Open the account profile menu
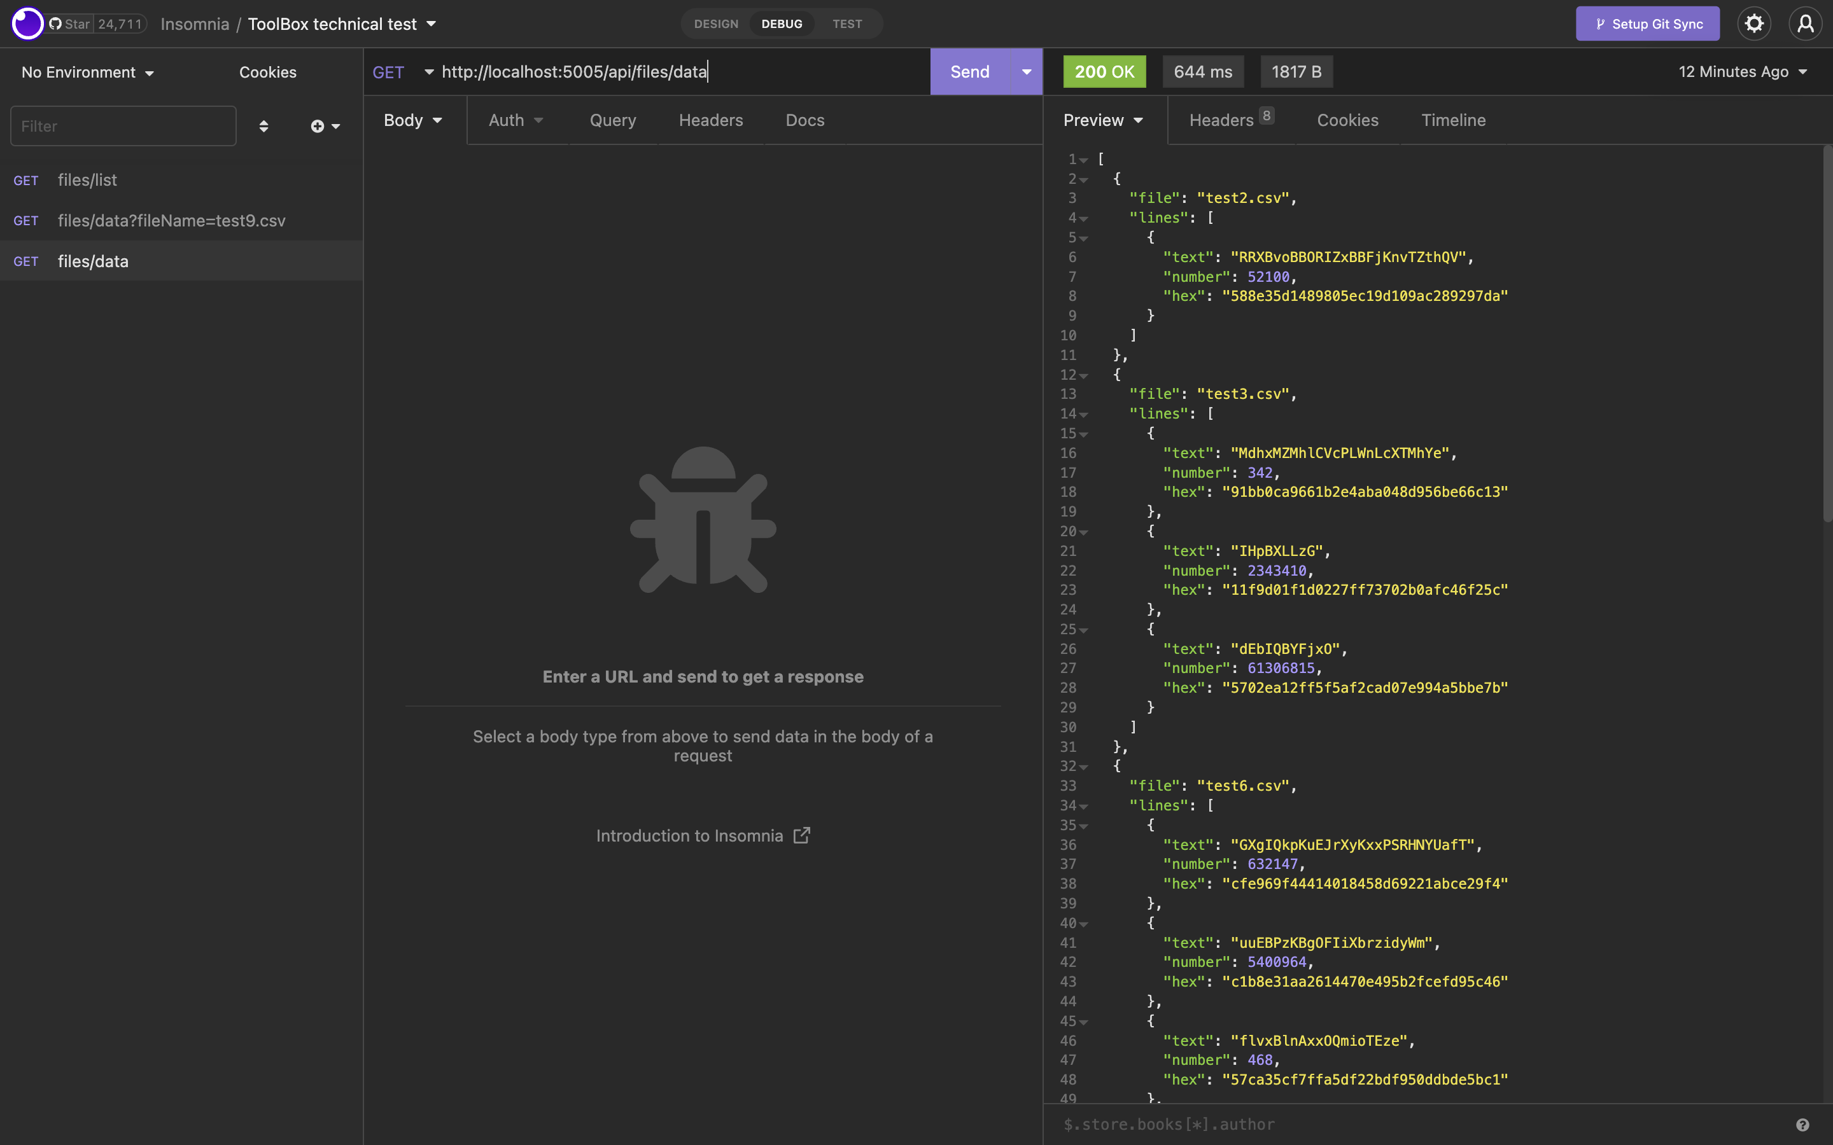This screenshot has height=1145, width=1833. pyautogui.click(x=1806, y=24)
